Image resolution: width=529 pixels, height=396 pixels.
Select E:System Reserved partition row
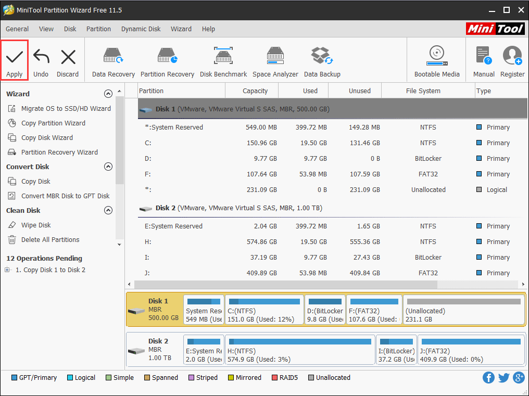click(333, 226)
